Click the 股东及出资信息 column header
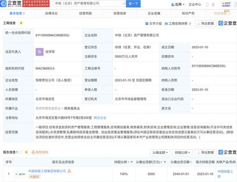 click(x=63, y=162)
